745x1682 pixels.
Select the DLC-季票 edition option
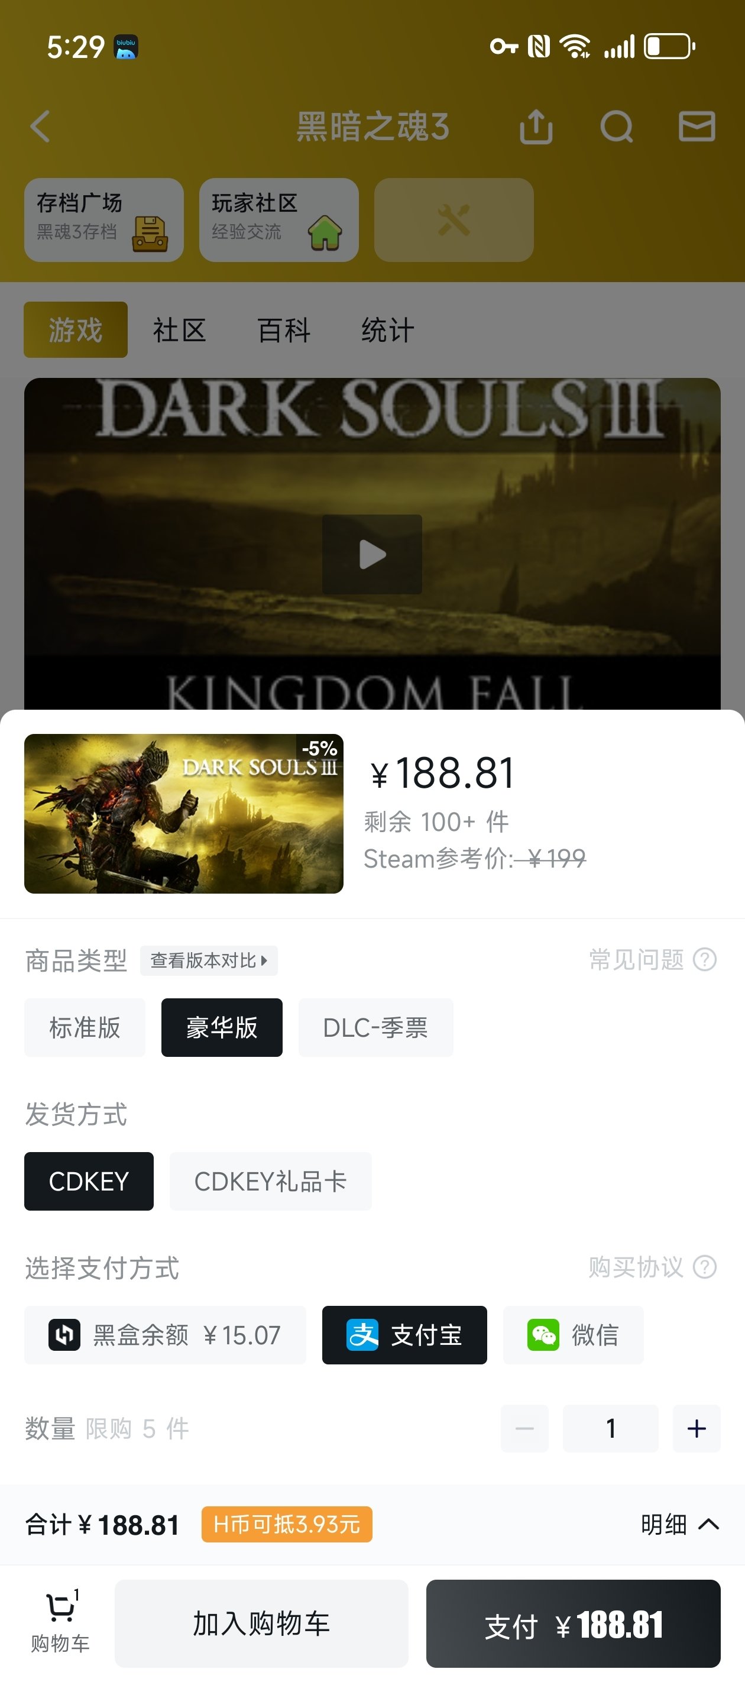pyautogui.click(x=376, y=1028)
